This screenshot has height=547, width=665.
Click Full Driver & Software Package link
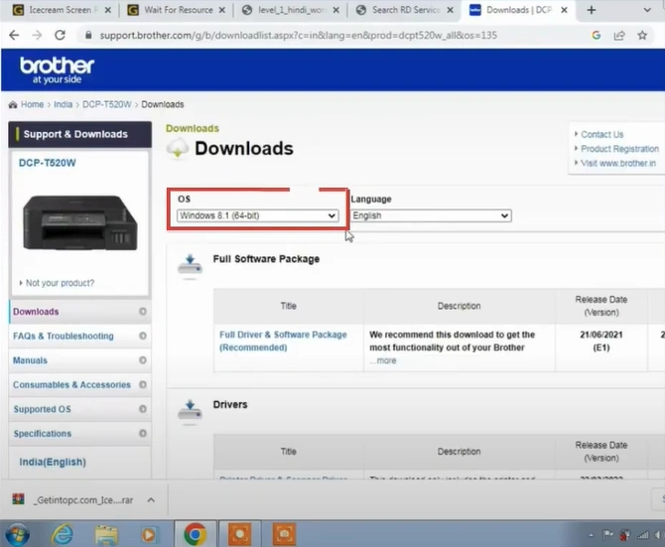point(283,341)
